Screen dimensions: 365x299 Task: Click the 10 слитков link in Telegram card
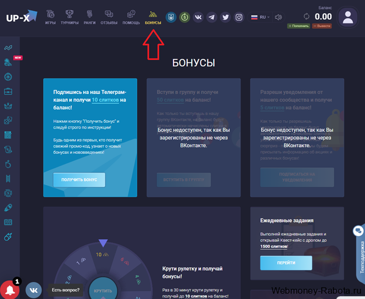[x=105, y=100]
